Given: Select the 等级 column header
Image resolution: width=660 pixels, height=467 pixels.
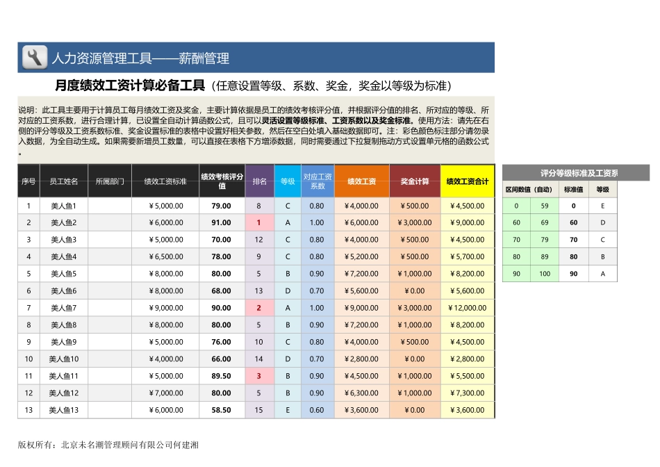Looking at the screenshot, I should tap(287, 181).
